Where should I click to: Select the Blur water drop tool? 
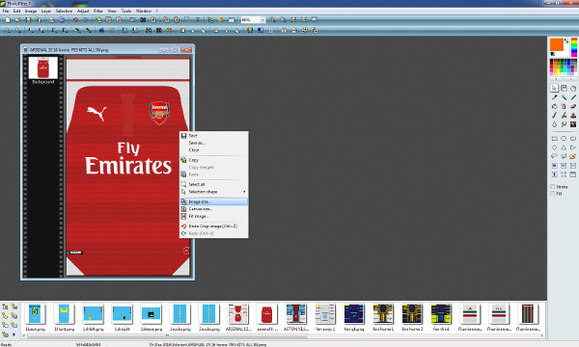[x=554, y=124]
